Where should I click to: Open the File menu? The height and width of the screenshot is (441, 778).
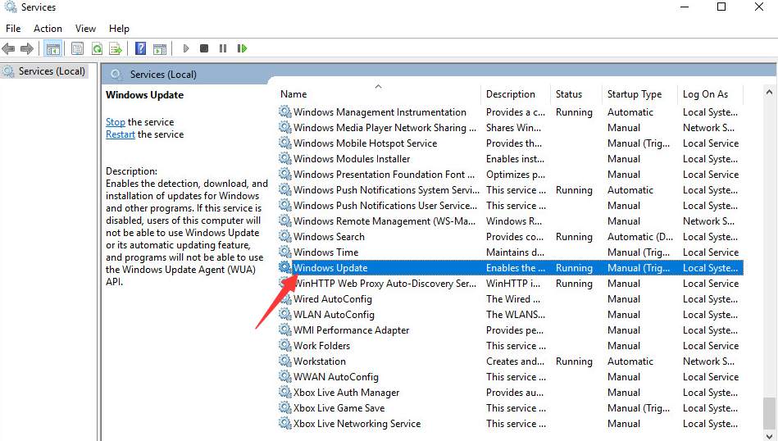coord(13,29)
